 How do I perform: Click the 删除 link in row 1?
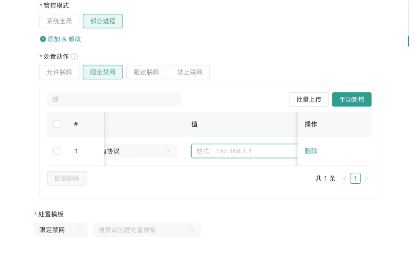tap(311, 151)
